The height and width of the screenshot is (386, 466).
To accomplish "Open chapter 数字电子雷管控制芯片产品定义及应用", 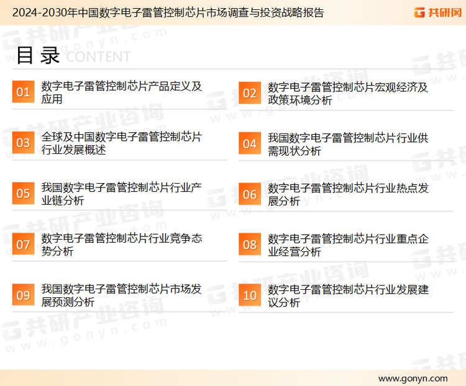I will [122, 92].
